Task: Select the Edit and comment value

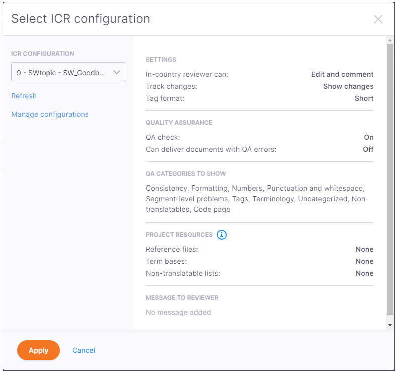Action: (342, 74)
